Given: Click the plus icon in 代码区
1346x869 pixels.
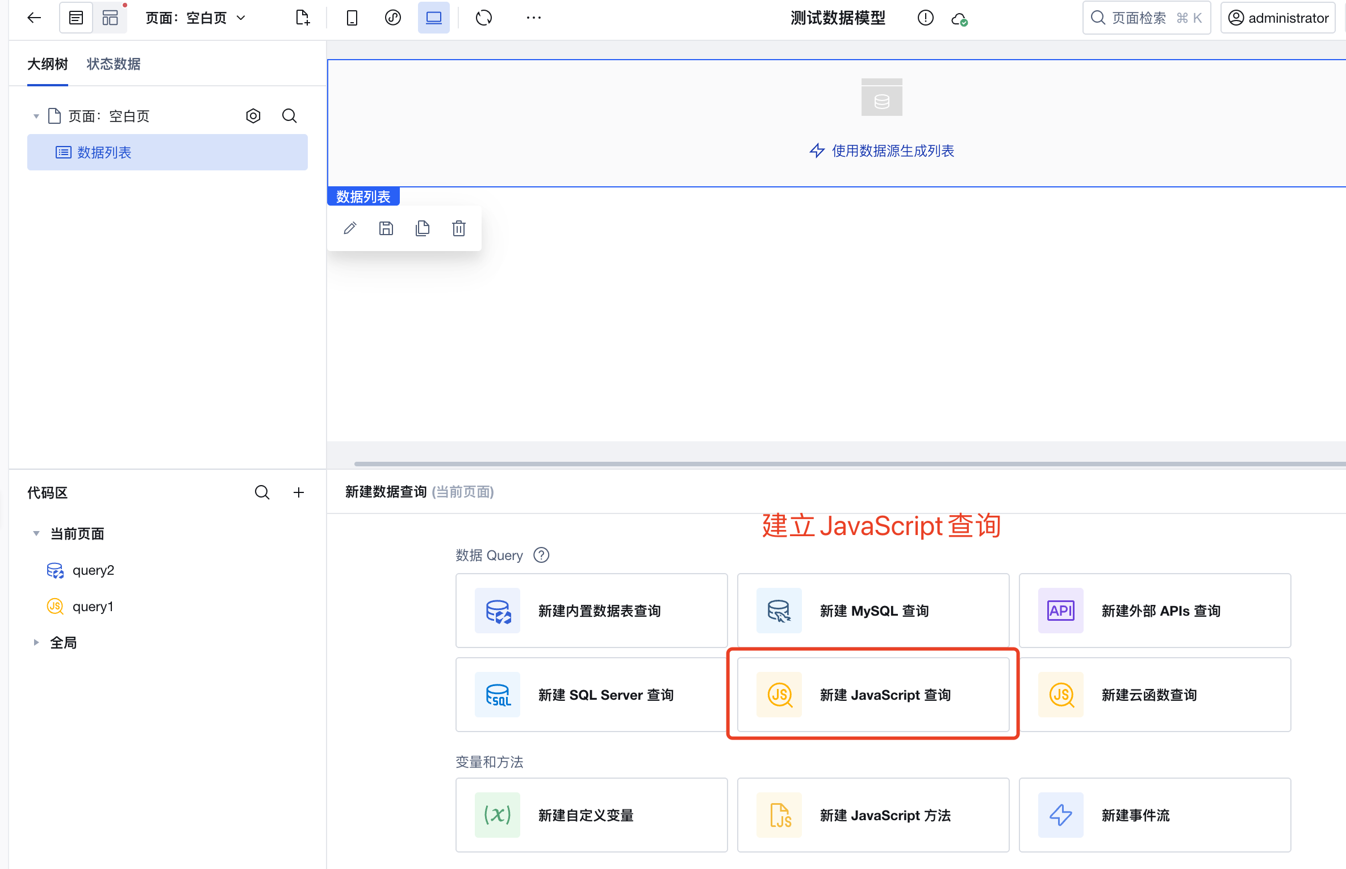Looking at the screenshot, I should click(x=299, y=492).
